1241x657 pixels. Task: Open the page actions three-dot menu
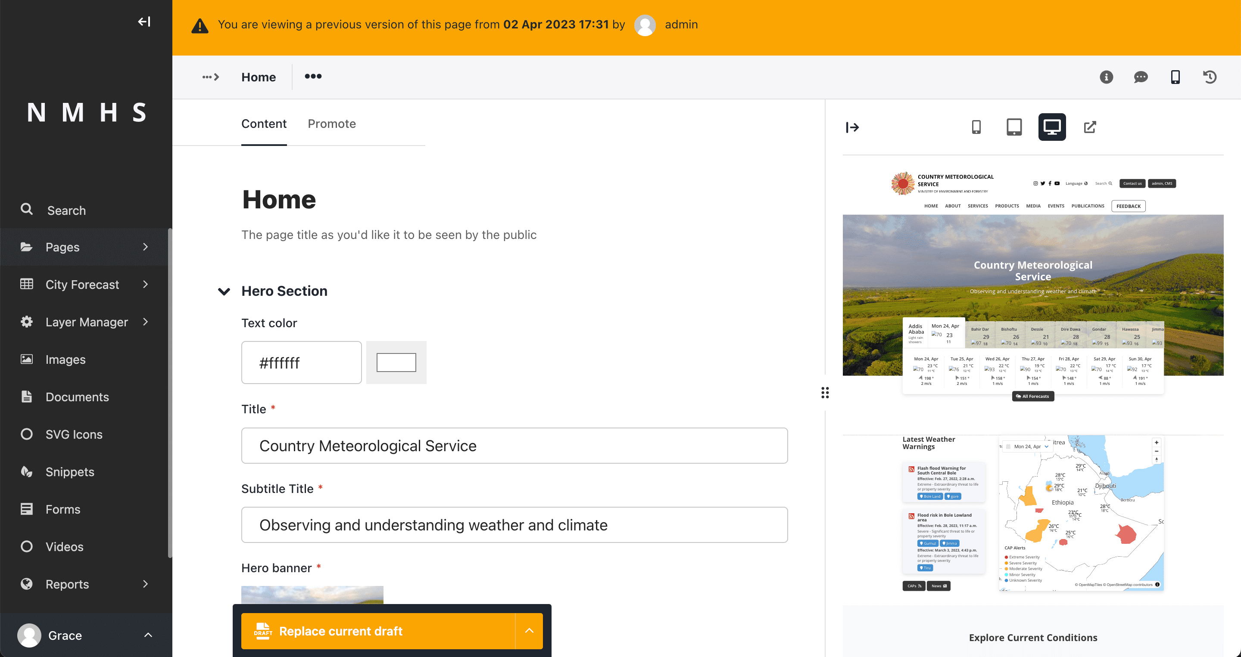[313, 77]
